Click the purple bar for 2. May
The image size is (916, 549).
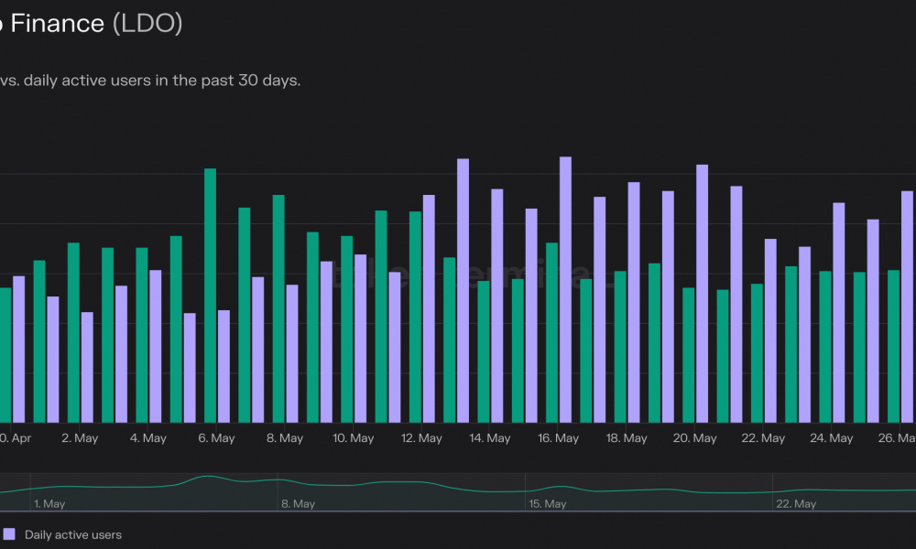[x=87, y=368]
